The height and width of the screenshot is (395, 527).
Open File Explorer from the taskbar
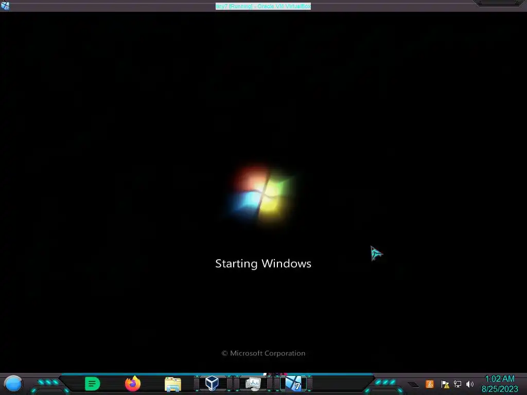[173, 384]
